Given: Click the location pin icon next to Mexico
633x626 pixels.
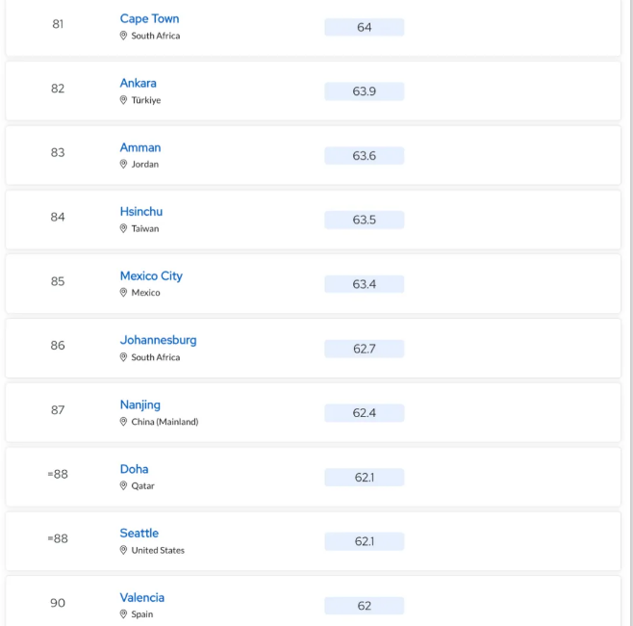Looking at the screenshot, I should tap(123, 292).
